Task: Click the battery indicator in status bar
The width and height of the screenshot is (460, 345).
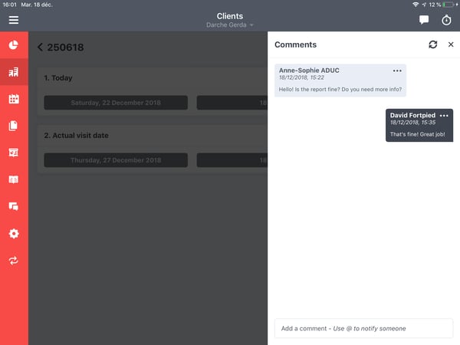Action: [x=449, y=5]
